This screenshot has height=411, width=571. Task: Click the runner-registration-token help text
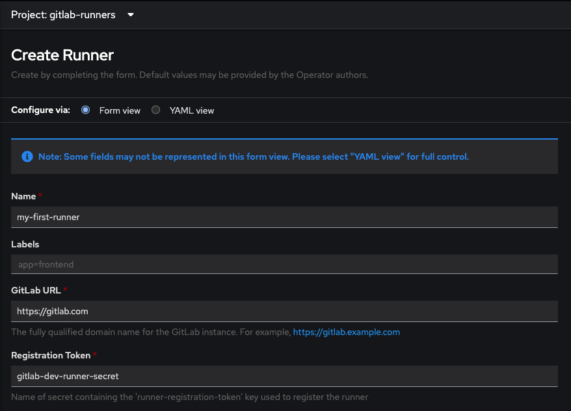click(190, 397)
